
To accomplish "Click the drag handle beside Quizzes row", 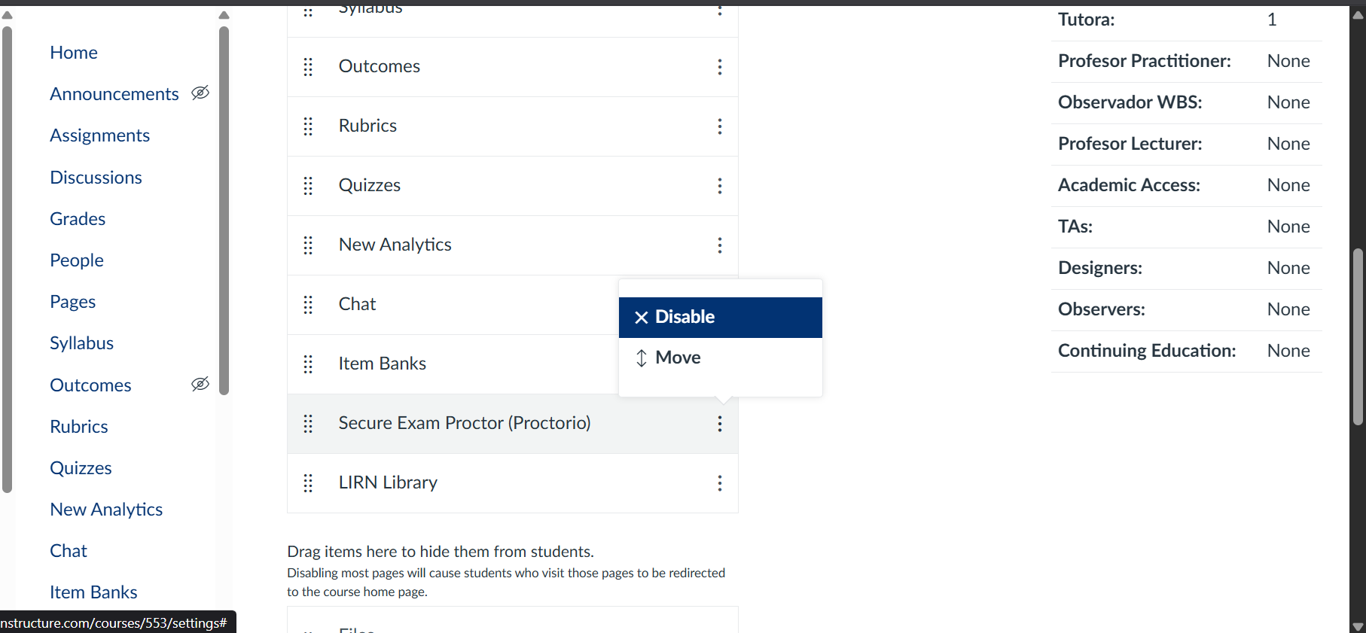I will [x=308, y=186].
